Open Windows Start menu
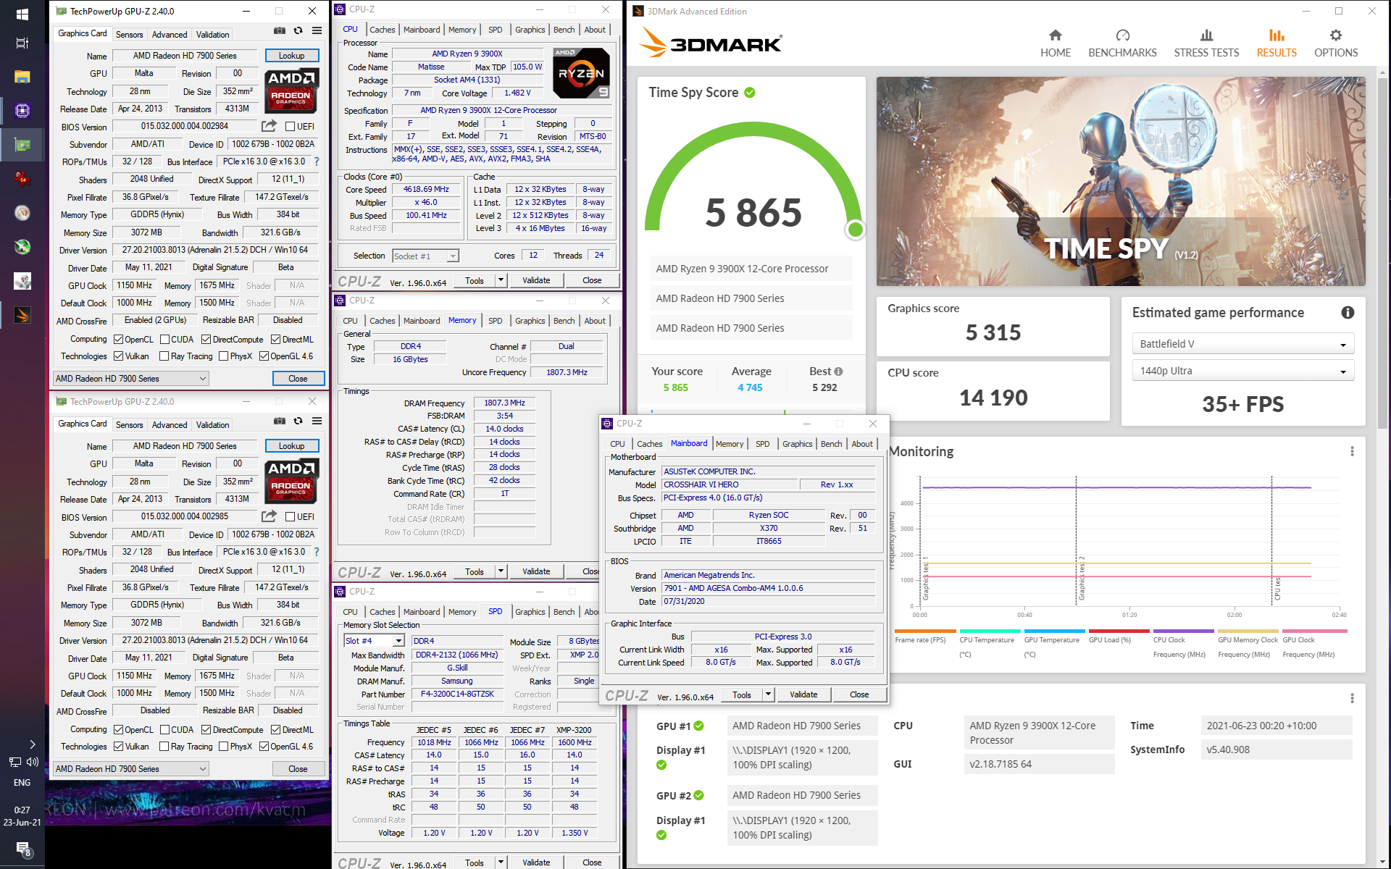Screen dimensions: 1391x869 [x=22, y=14]
